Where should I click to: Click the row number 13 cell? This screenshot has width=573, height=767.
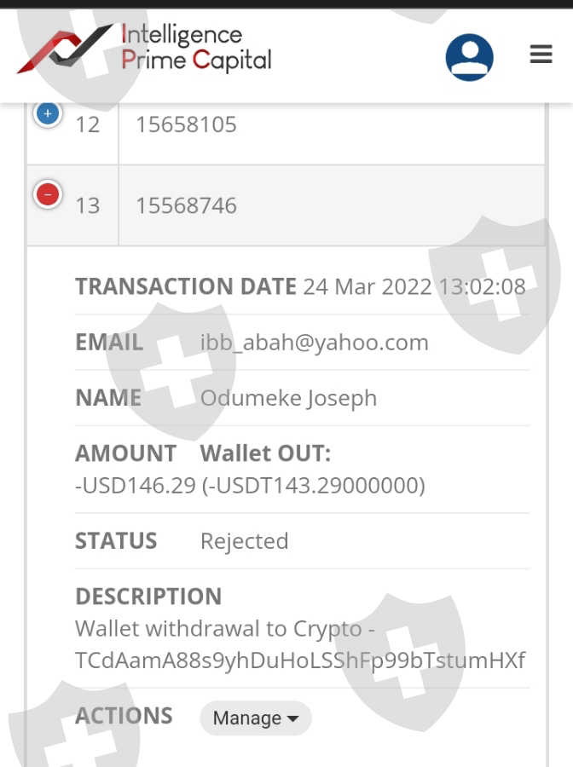tap(87, 205)
